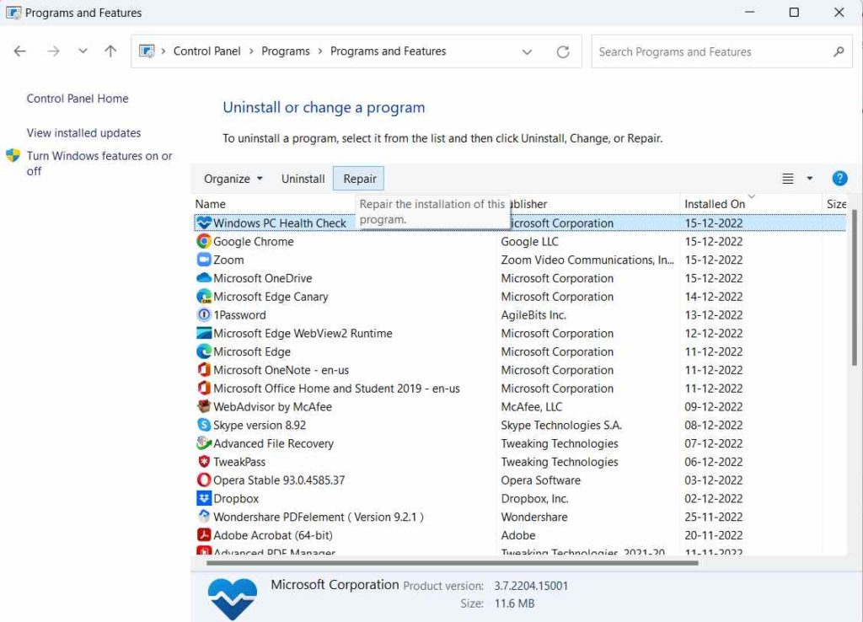Click Uninstall in the toolbar
863x622 pixels.
303,179
